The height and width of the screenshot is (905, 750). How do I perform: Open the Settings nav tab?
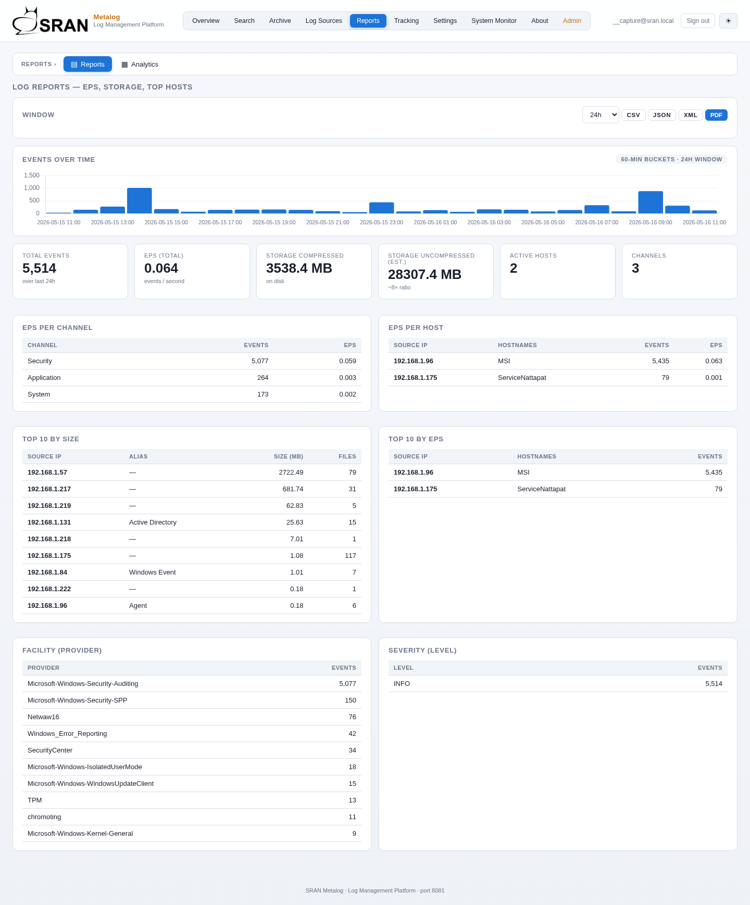point(445,21)
